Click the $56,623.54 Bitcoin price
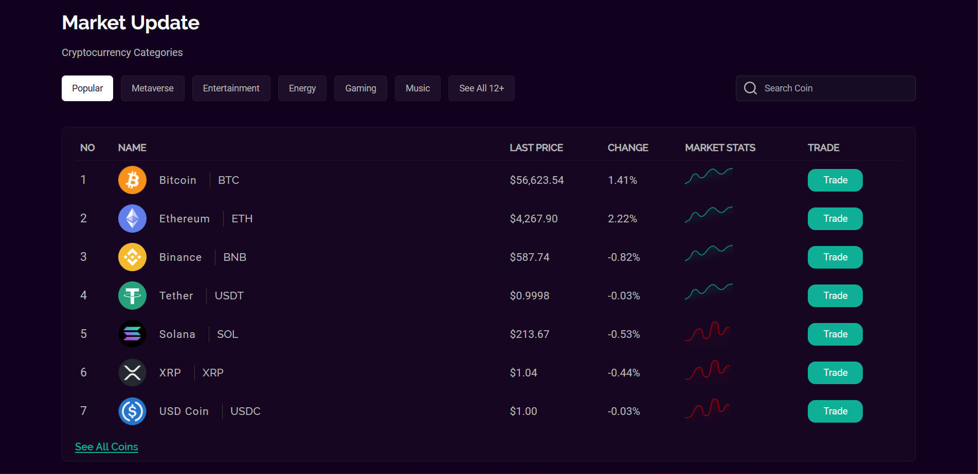 tap(537, 180)
